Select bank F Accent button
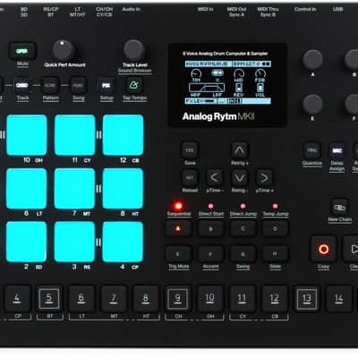The height and width of the screenshot is (358, 358). pos(210,254)
